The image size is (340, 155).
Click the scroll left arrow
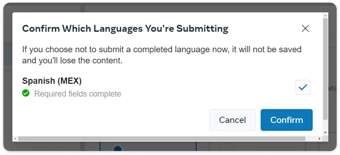click(15, 138)
